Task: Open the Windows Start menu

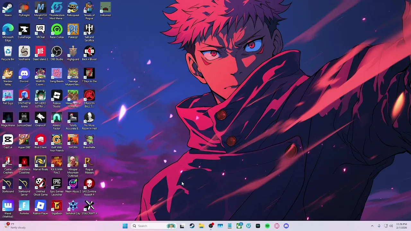Action: coord(125,226)
